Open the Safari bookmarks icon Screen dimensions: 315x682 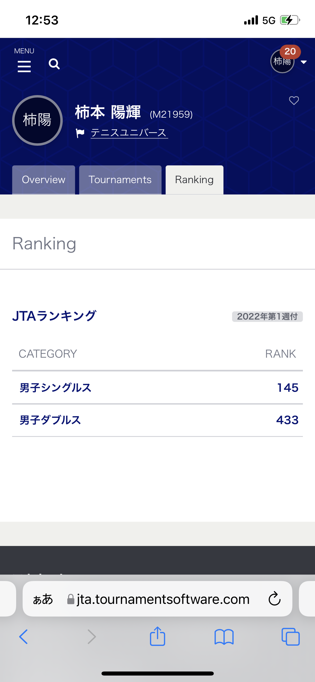tap(224, 637)
